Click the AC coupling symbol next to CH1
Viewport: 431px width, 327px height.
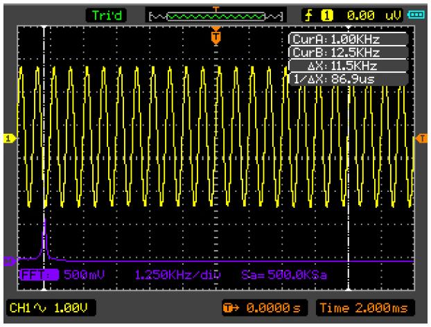pos(40,308)
